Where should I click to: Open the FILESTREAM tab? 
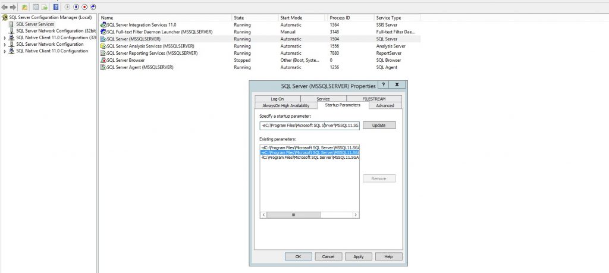374,99
